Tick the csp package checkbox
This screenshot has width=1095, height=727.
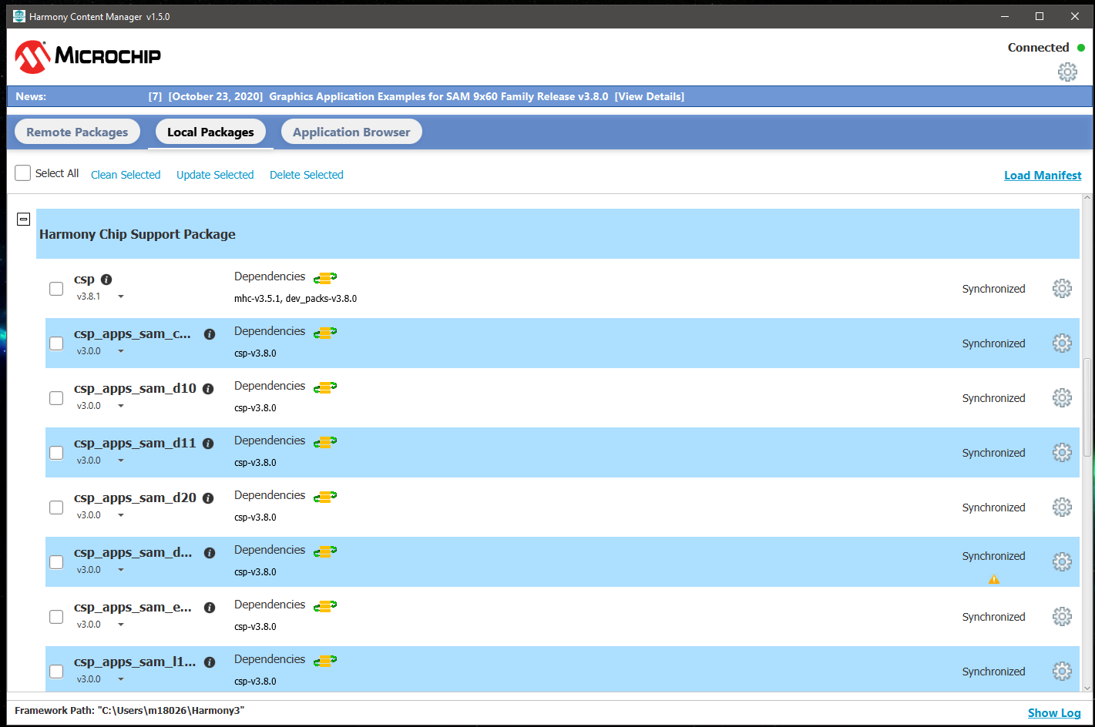56,289
